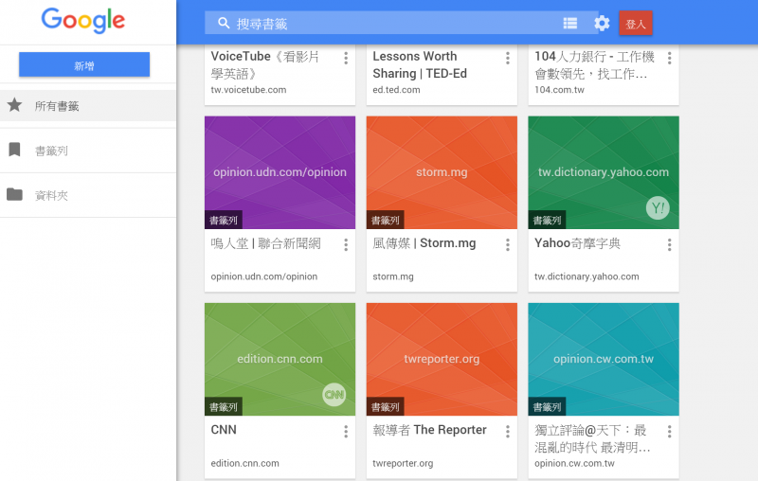This screenshot has width=758, height=481.
Task: Open 104人力銀行 bookmark title
Action: click(x=594, y=64)
